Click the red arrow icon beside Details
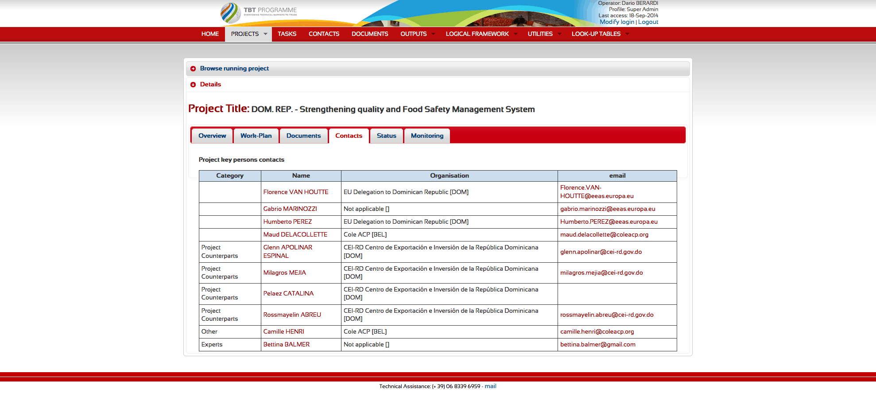Image resolution: width=876 pixels, height=393 pixels. tap(193, 85)
